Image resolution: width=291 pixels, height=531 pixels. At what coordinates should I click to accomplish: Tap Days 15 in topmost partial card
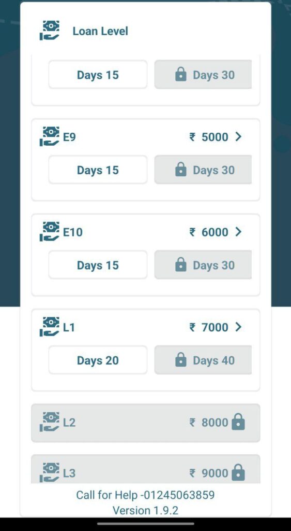tap(98, 75)
